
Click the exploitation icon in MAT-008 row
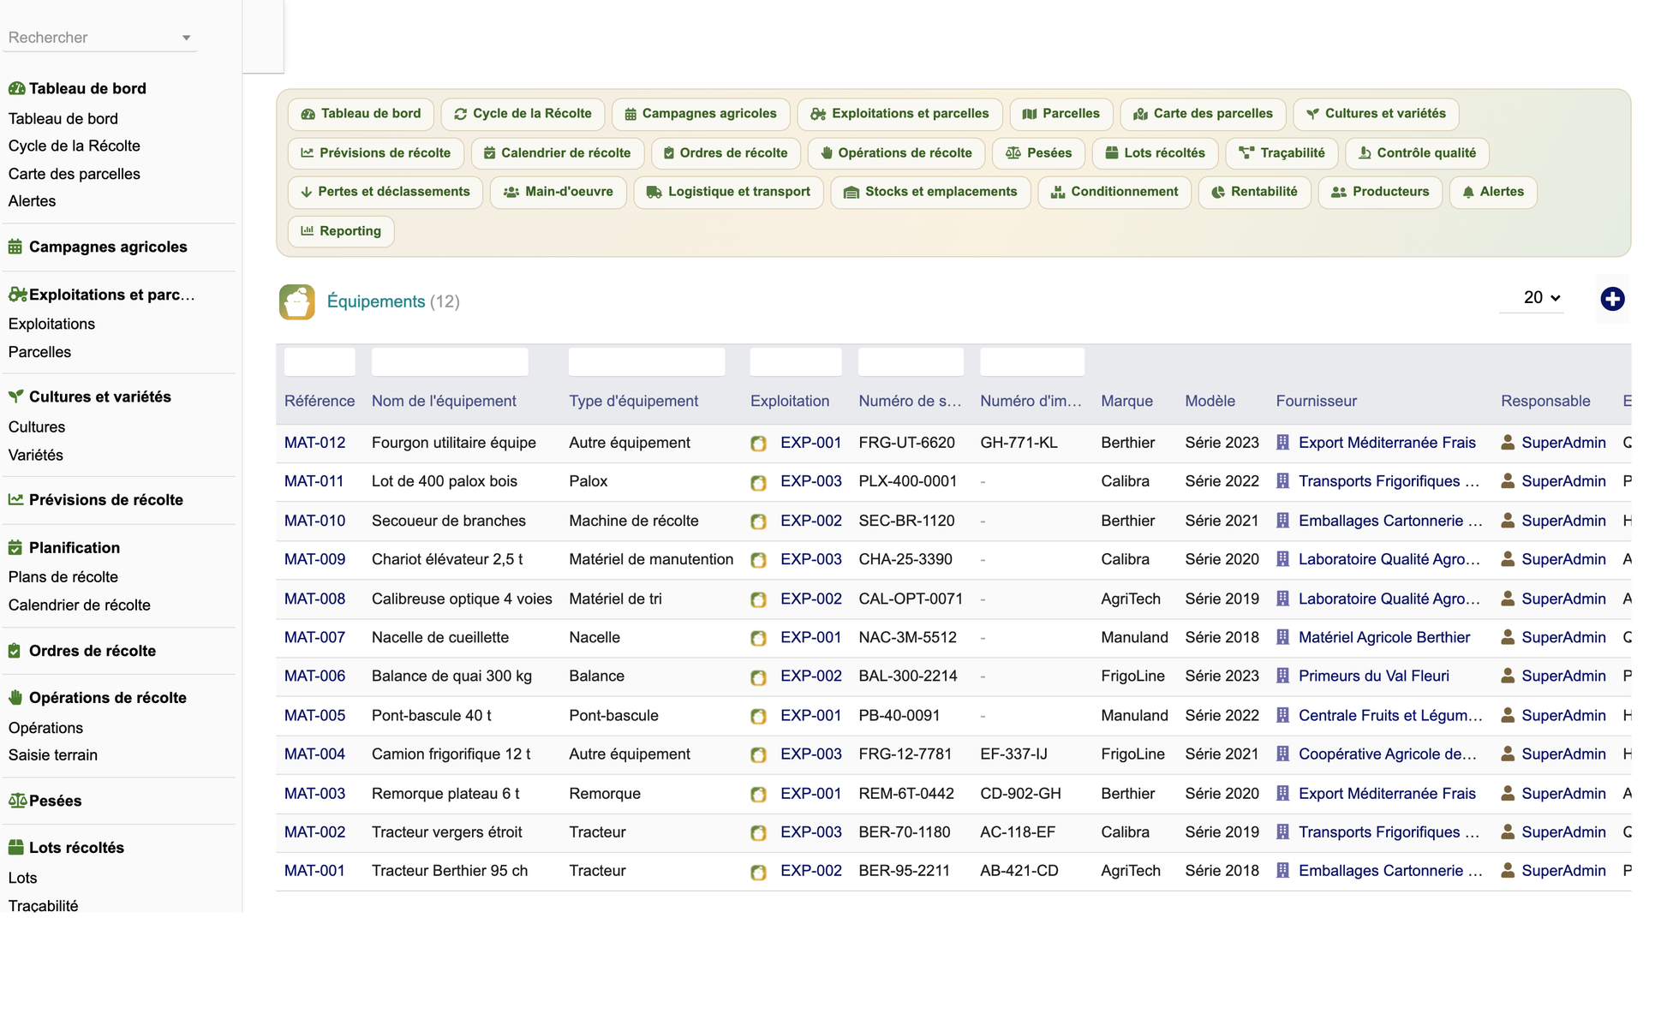point(758,599)
